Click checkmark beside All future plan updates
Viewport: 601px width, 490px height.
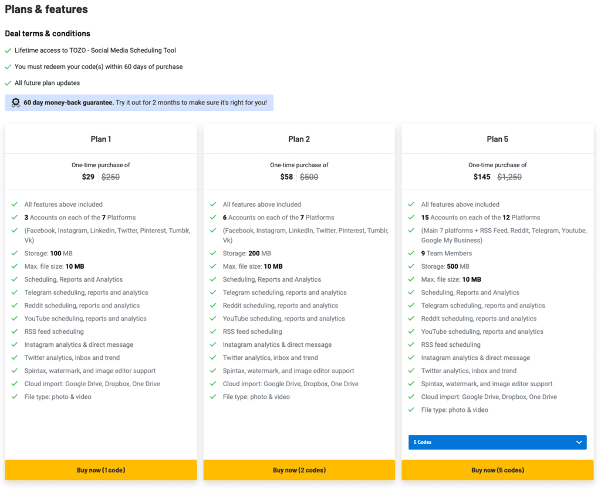click(8, 83)
